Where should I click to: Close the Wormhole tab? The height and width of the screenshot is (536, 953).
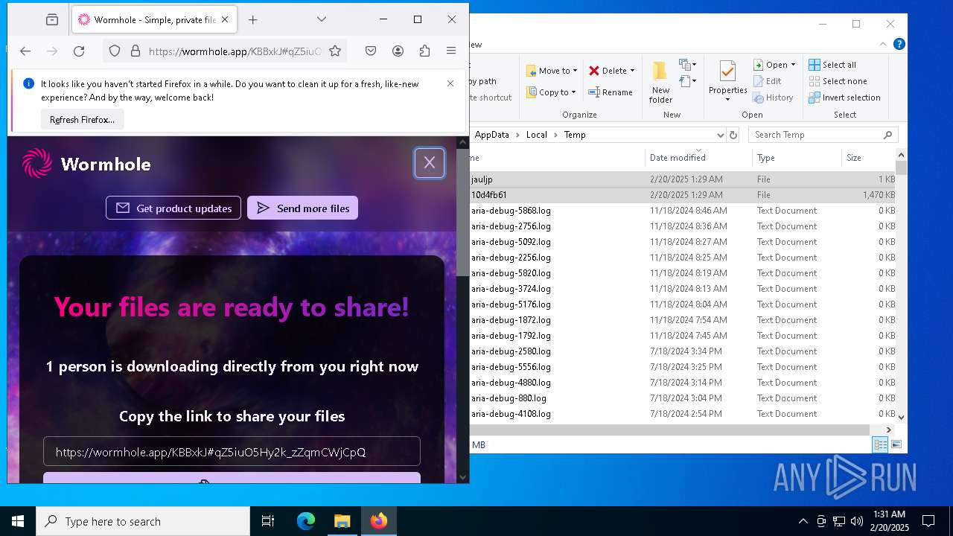click(x=226, y=20)
